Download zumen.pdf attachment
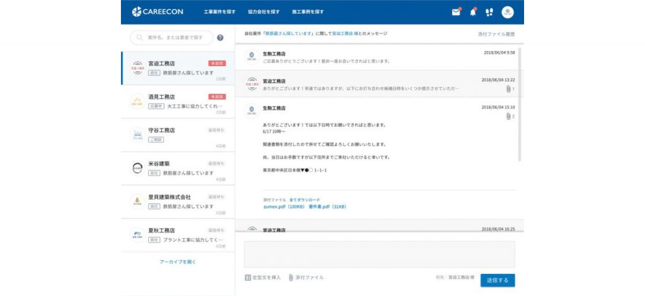645x296 pixels. [x=284, y=207]
